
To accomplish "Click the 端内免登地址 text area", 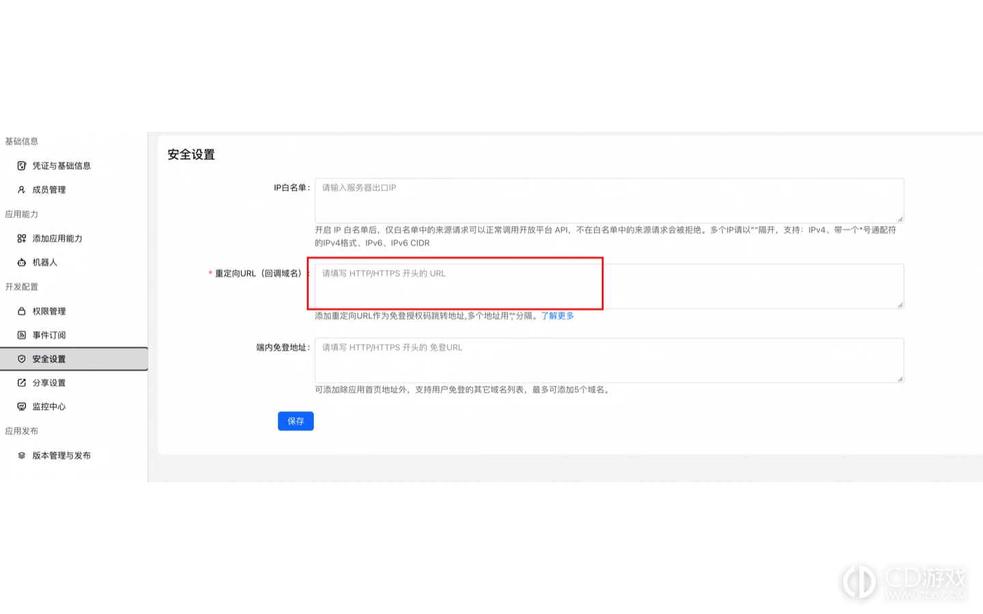I will click(x=609, y=360).
